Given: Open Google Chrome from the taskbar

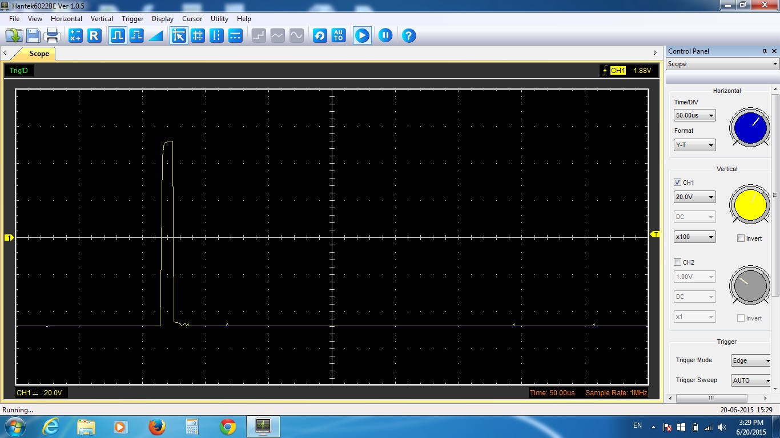Looking at the screenshot, I should pos(228,426).
